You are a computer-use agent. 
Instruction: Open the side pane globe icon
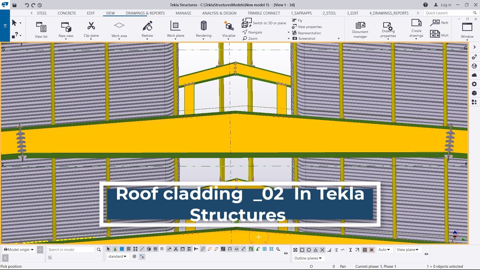point(474,66)
